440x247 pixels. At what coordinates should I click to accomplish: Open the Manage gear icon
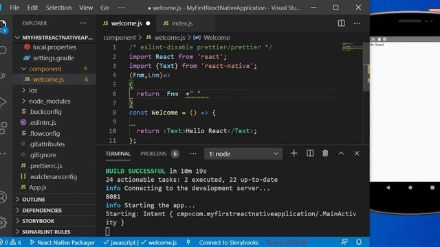[3, 222]
